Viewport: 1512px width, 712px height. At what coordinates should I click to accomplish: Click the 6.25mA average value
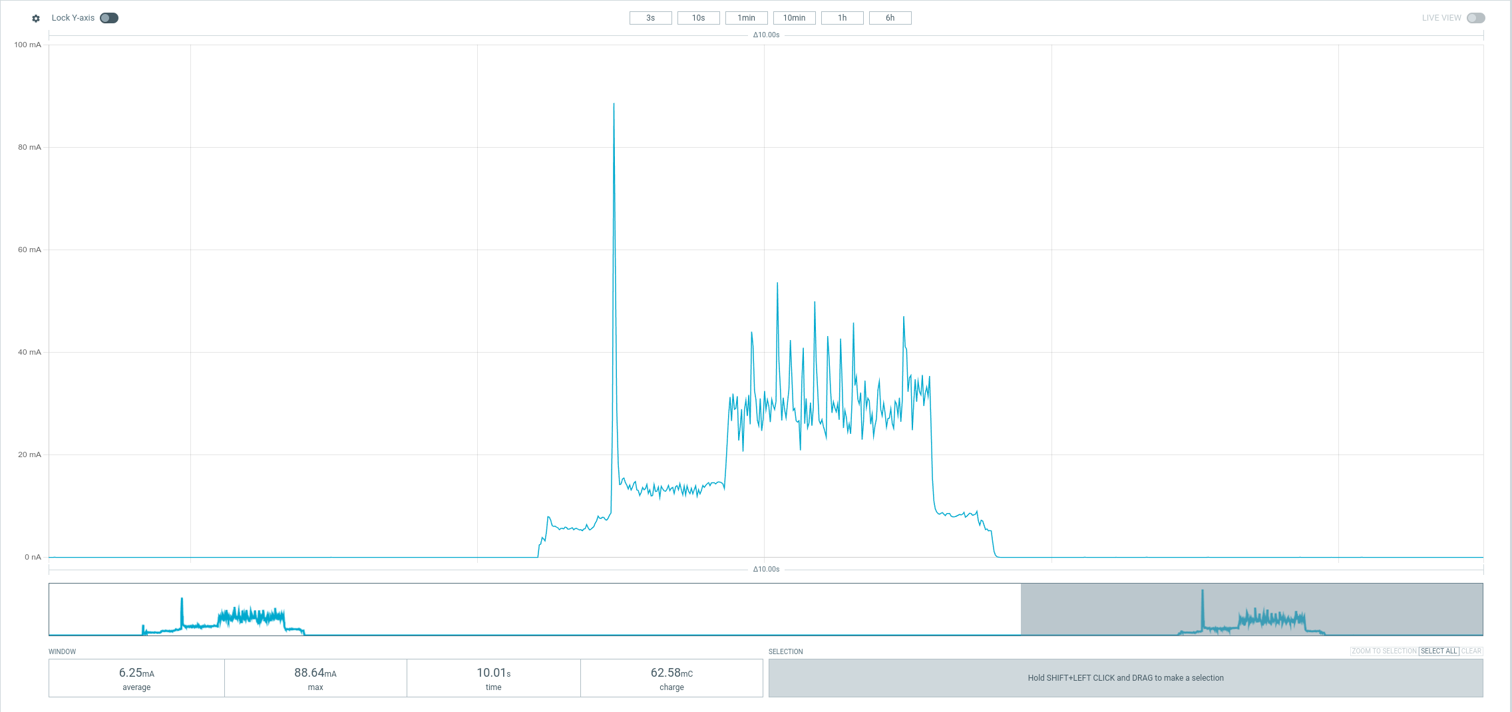pyautogui.click(x=136, y=673)
